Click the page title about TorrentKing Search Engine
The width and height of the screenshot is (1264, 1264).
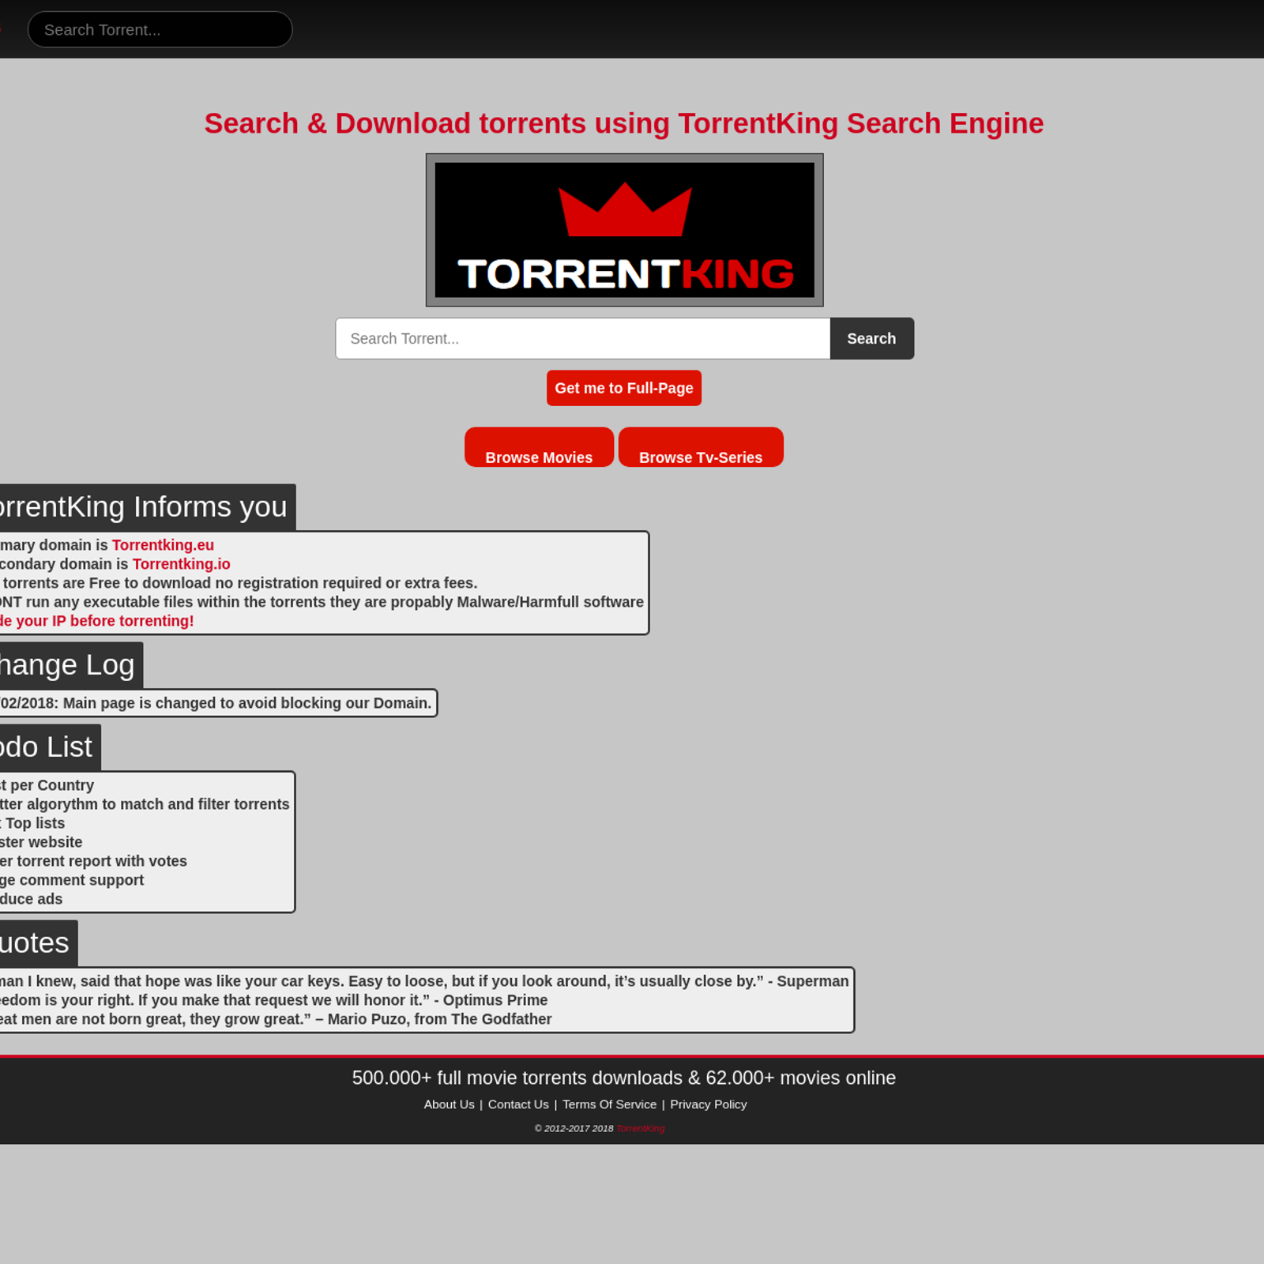coord(623,123)
